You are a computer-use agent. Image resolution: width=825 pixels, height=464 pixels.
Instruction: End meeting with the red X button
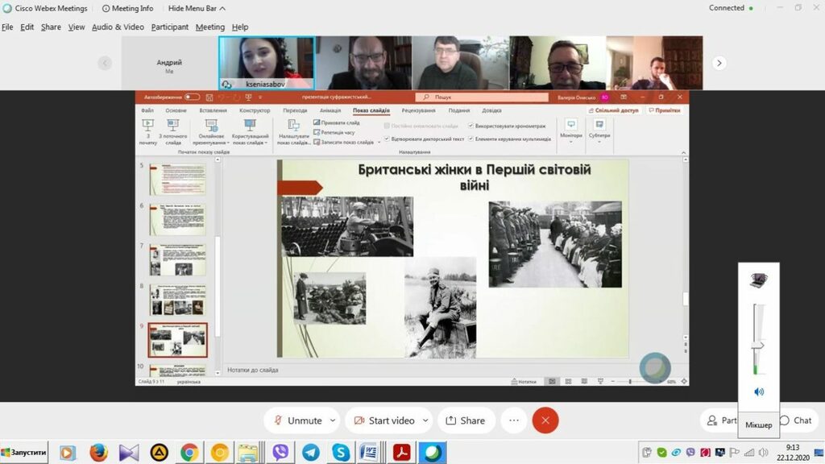(x=545, y=420)
